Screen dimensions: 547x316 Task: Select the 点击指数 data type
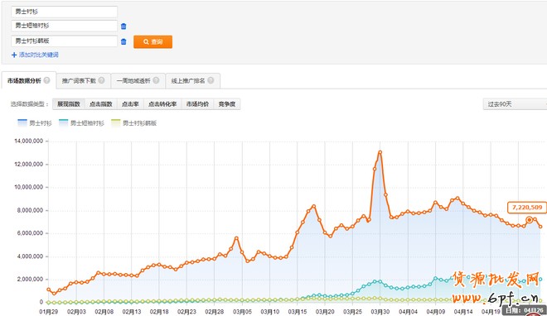(x=101, y=104)
